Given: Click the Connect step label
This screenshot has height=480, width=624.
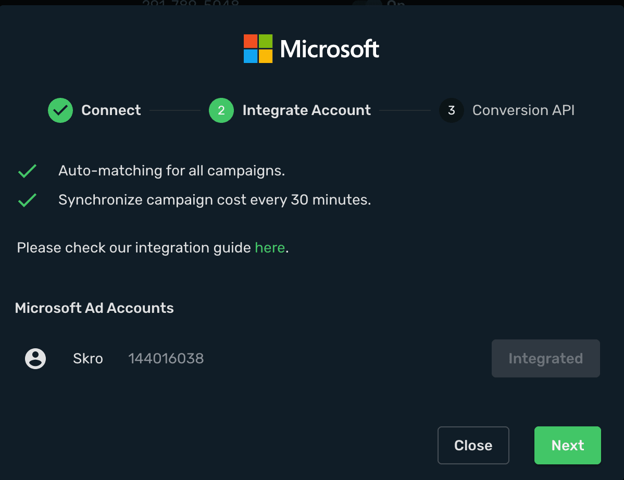Looking at the screenshot, I should pyautogui.click(x=111, y=110).
